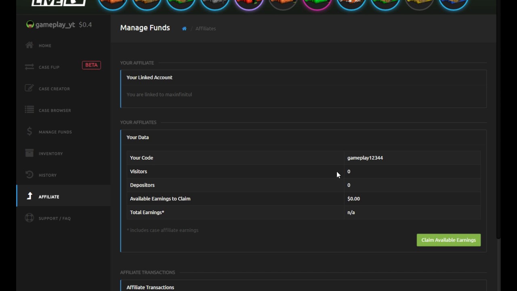517x291 pixels.
Task: Click the page's vertical scrollbar
Action: pos(498,121)
